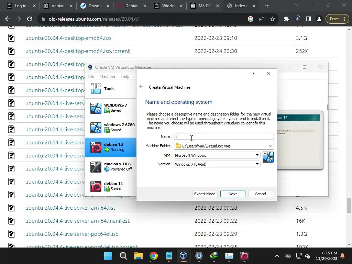Open VirtualBox from the taskbar

pos(184,256)
